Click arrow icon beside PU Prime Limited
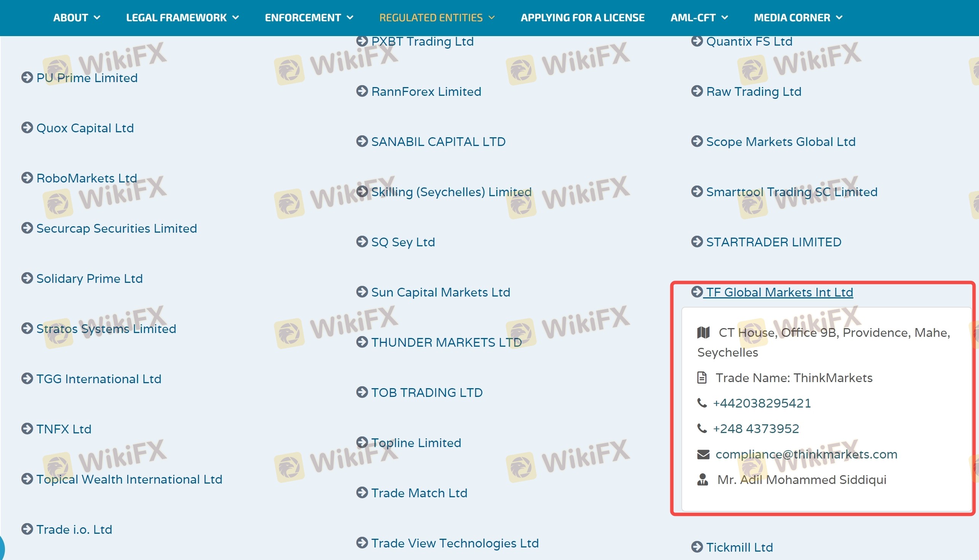 point(27,77)
